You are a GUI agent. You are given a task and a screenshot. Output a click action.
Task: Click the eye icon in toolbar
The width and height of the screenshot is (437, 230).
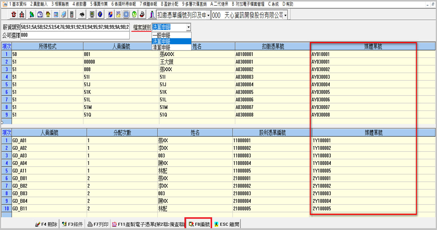(x=82, y=15)
